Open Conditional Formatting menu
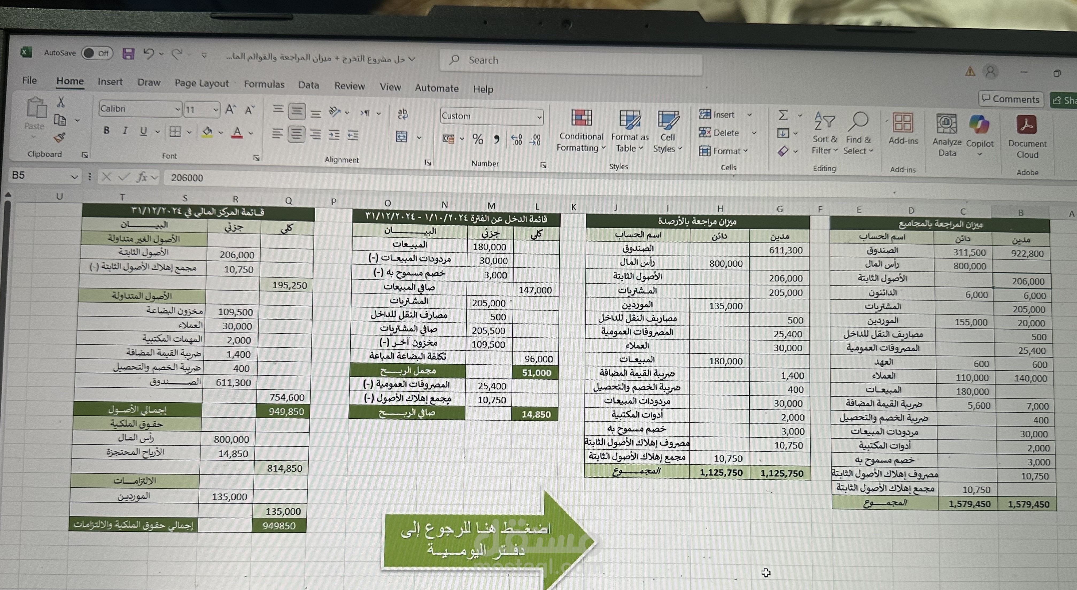 click(x=581, y=130)
